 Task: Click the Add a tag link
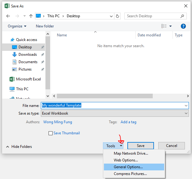click(x=128, y=122)
